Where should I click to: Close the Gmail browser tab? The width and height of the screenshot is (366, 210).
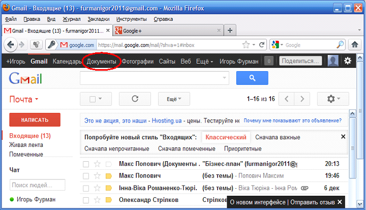pyautogui.click(x=108, y=31)
